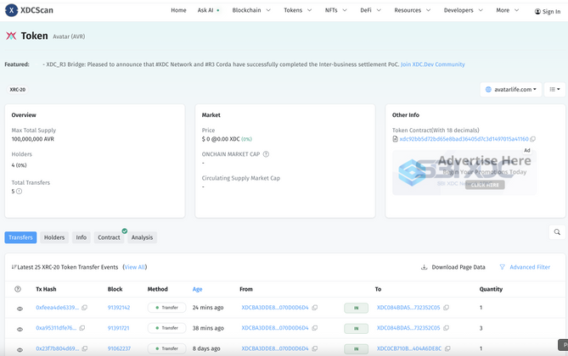The image size is (568, 356).
Task: Open block 91062237 link
Action: point(119,348)
